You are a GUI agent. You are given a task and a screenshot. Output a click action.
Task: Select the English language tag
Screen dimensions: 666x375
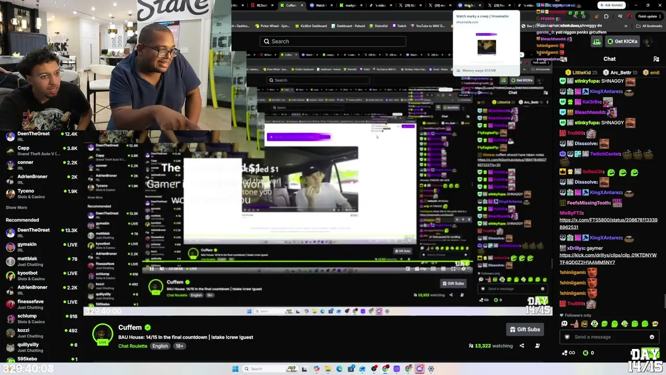coord(160,346)
